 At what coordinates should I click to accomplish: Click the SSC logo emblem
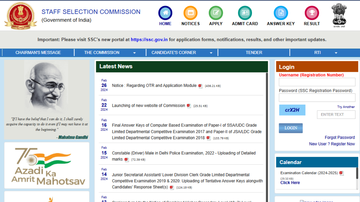[x=21, y=16]
